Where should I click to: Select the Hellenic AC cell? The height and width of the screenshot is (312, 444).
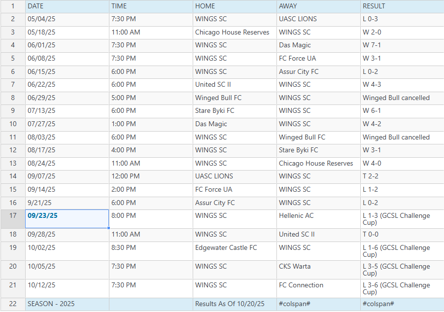(318, 219)
